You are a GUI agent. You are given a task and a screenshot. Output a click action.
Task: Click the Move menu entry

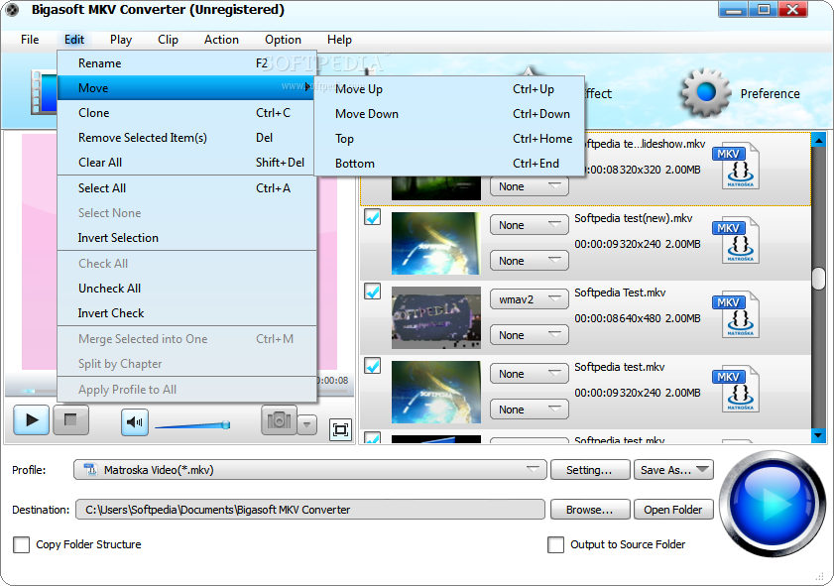[186, 87]
